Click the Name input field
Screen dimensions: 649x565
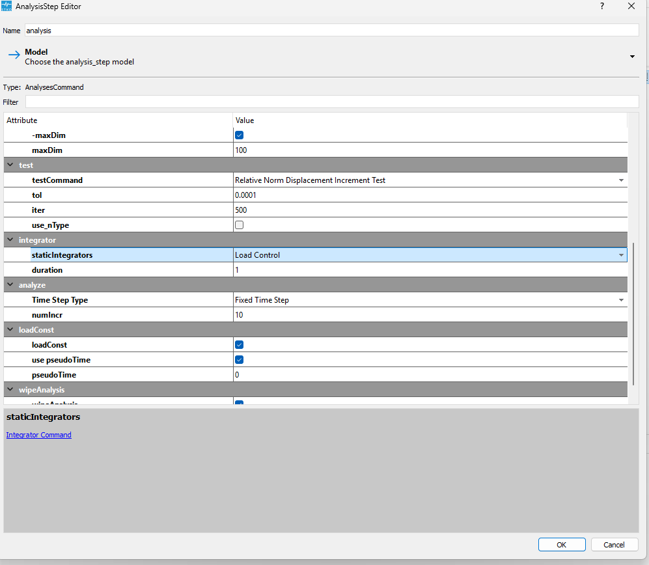[x=331, y=31]
